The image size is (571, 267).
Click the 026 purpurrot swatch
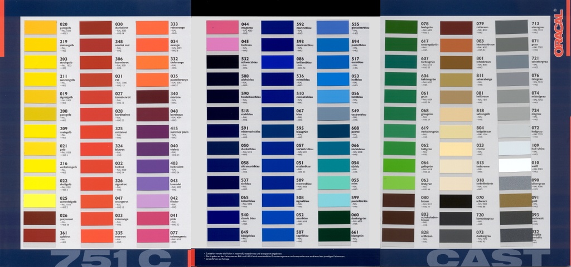pos(40,218)
